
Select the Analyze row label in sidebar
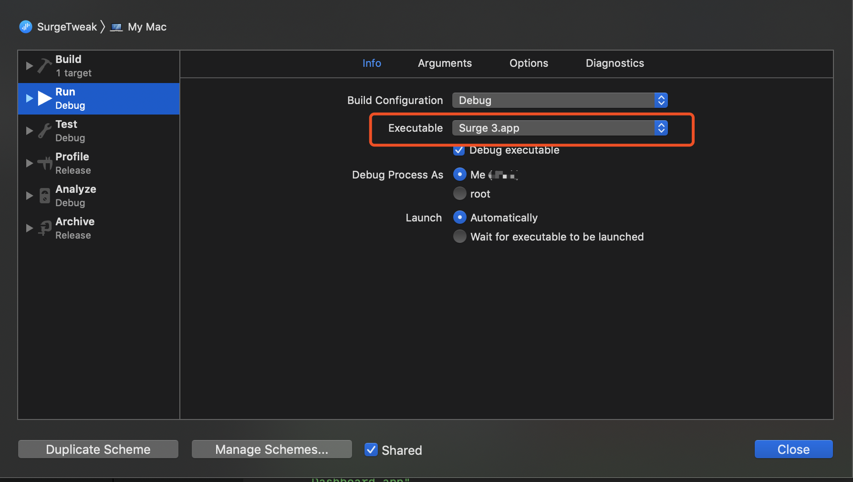point(76,189)
